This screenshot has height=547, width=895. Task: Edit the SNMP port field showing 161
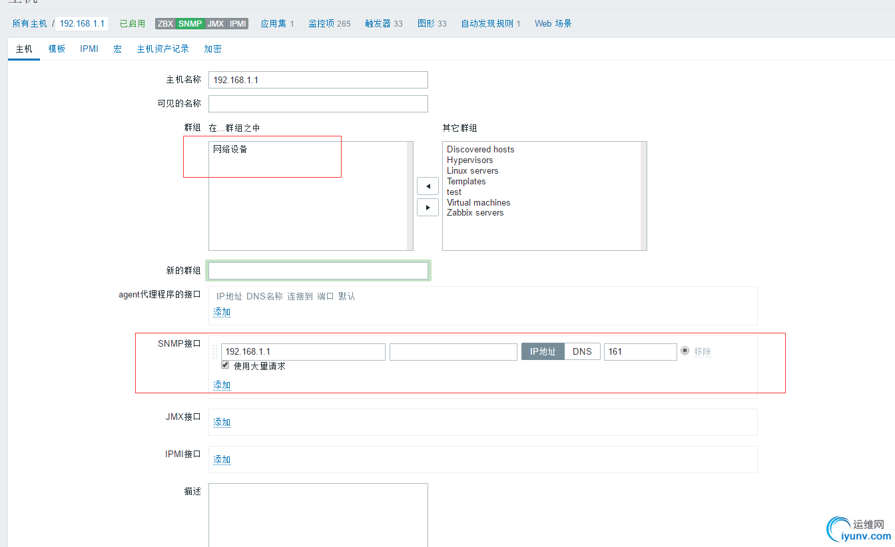[641, 351]
